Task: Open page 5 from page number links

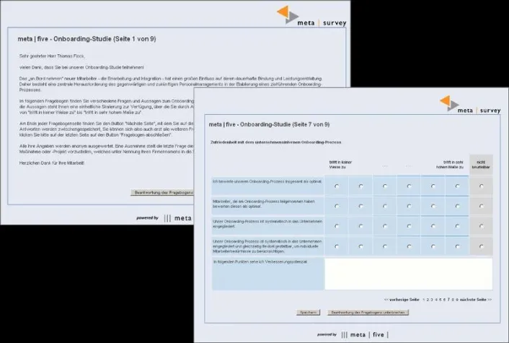Action: pos(440,299)
